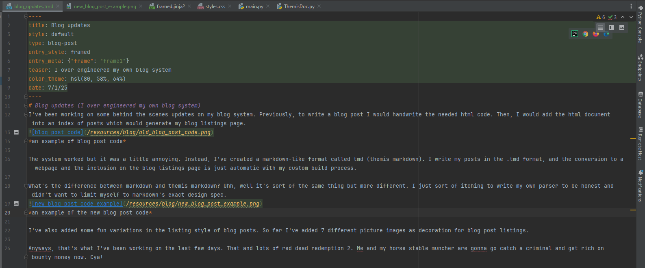Open the Python Console tool window
The height and width of the screenshot is (268, 645).
(640, 24)
